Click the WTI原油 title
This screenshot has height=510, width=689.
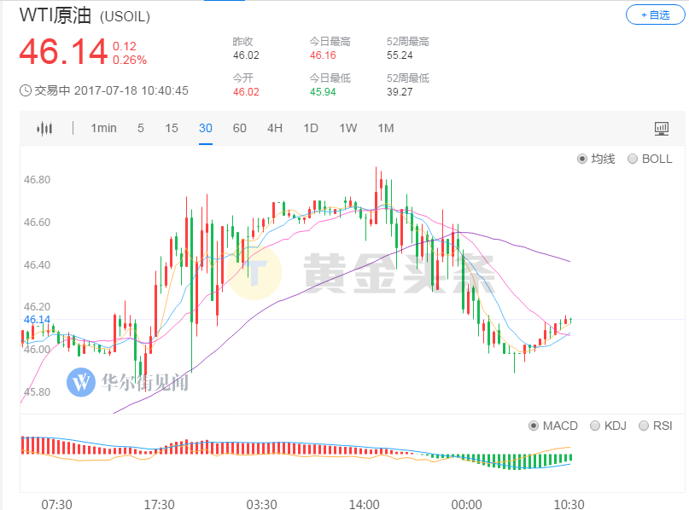[x=56, y=15]
